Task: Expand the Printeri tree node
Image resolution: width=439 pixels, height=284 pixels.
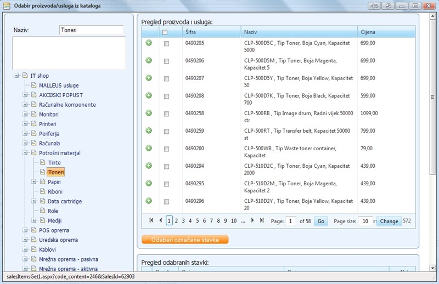Action: (x=25, y=124)
